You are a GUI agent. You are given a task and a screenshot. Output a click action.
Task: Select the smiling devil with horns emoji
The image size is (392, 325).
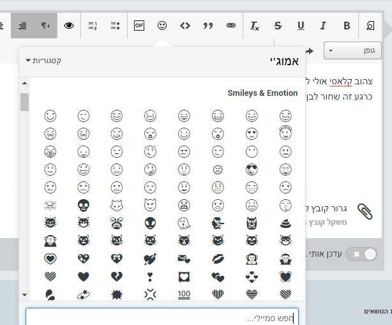point(150,205)
